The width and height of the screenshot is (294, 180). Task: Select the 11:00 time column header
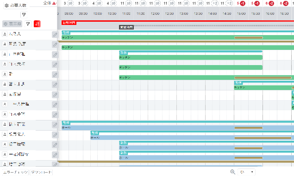click(126, 14)
